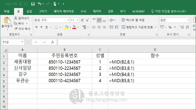
Task: Open the font color dropdown arrow
Action: (78, 27)
